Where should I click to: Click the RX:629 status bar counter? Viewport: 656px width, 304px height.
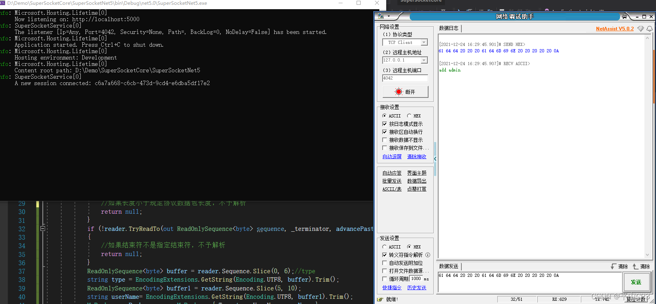559,299
